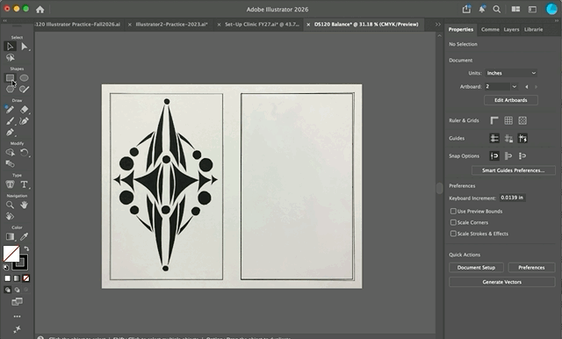Select the Eyedropper tool

click(24, 236)
